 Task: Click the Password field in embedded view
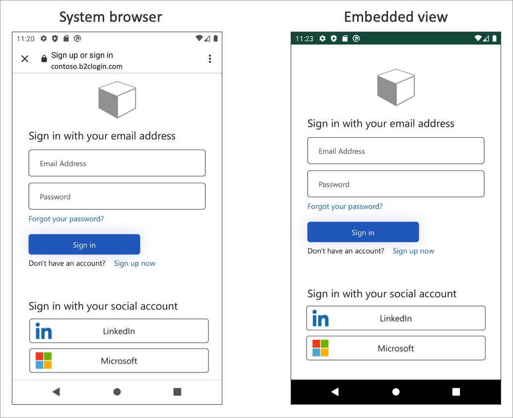point(395,184)
